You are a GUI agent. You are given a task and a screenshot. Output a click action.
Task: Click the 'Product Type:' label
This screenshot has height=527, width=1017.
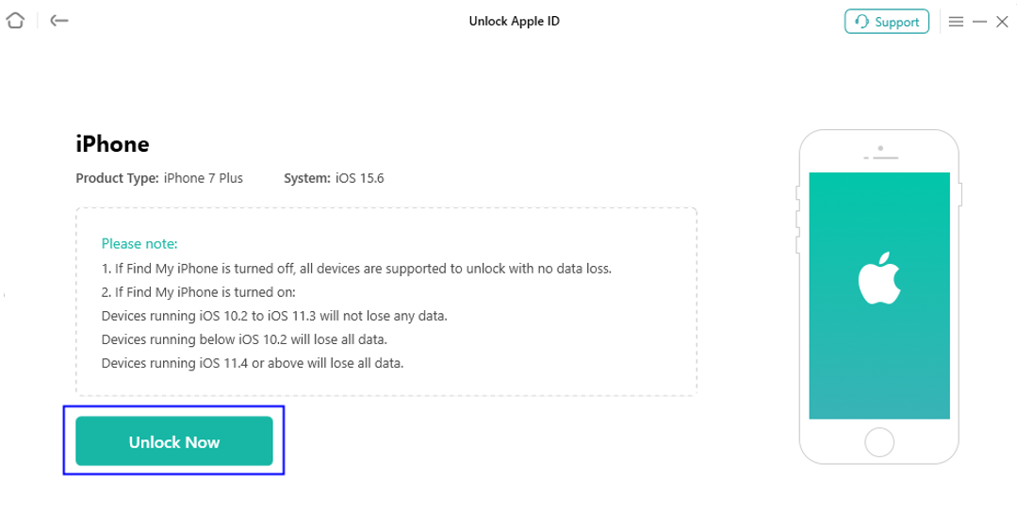tap(118, 178)
